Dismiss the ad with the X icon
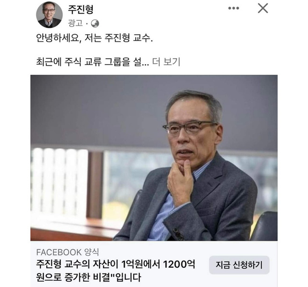Viewport: 308px width, 287px height. click(x=263, y=8)
